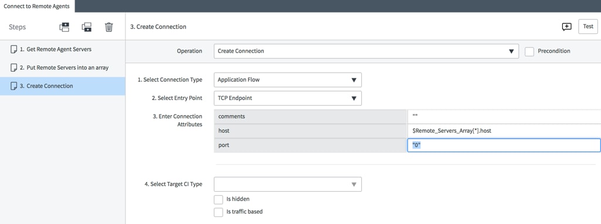Image resolution: width=601 pixels, height=224 pixels.
Task: Open the Select Target CI Type dropdown
Action: click(287, 184)
